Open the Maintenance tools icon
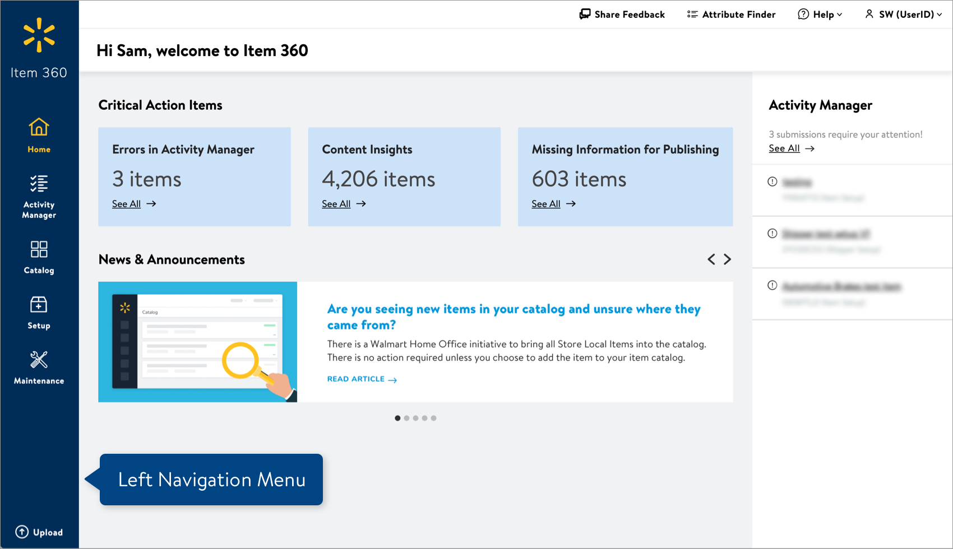This screenshot has height=549, width=953. pyautogui.click(x=39, y=360)
